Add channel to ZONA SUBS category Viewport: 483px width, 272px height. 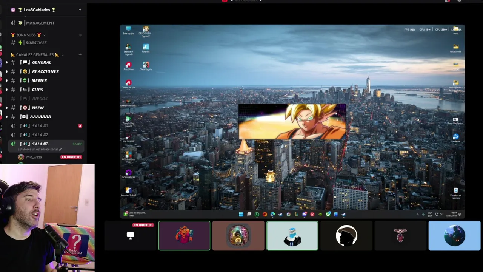[80, 35]
